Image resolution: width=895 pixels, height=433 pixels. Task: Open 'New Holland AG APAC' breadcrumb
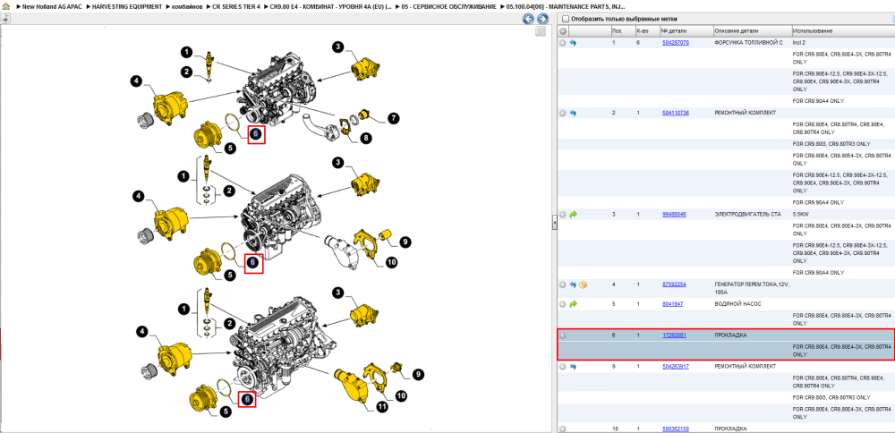click(51, 5)
